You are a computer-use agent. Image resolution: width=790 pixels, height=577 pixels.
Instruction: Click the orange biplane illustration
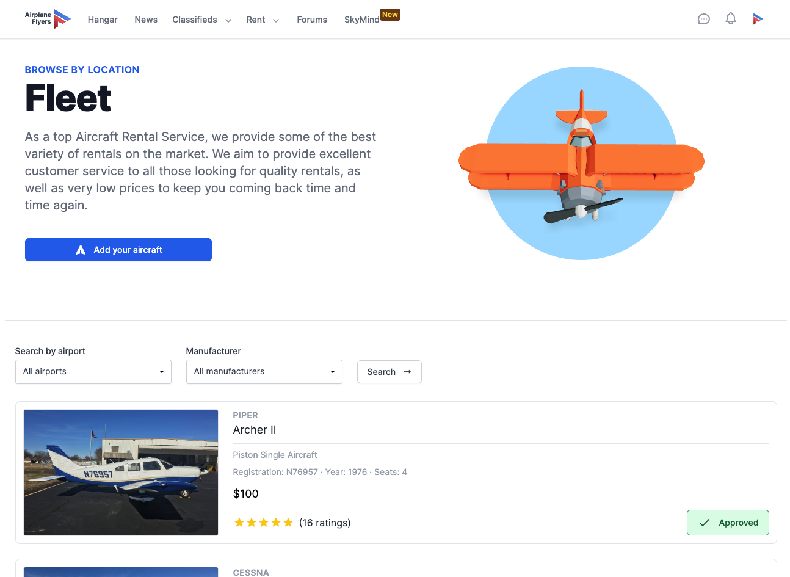click(581, 163)
